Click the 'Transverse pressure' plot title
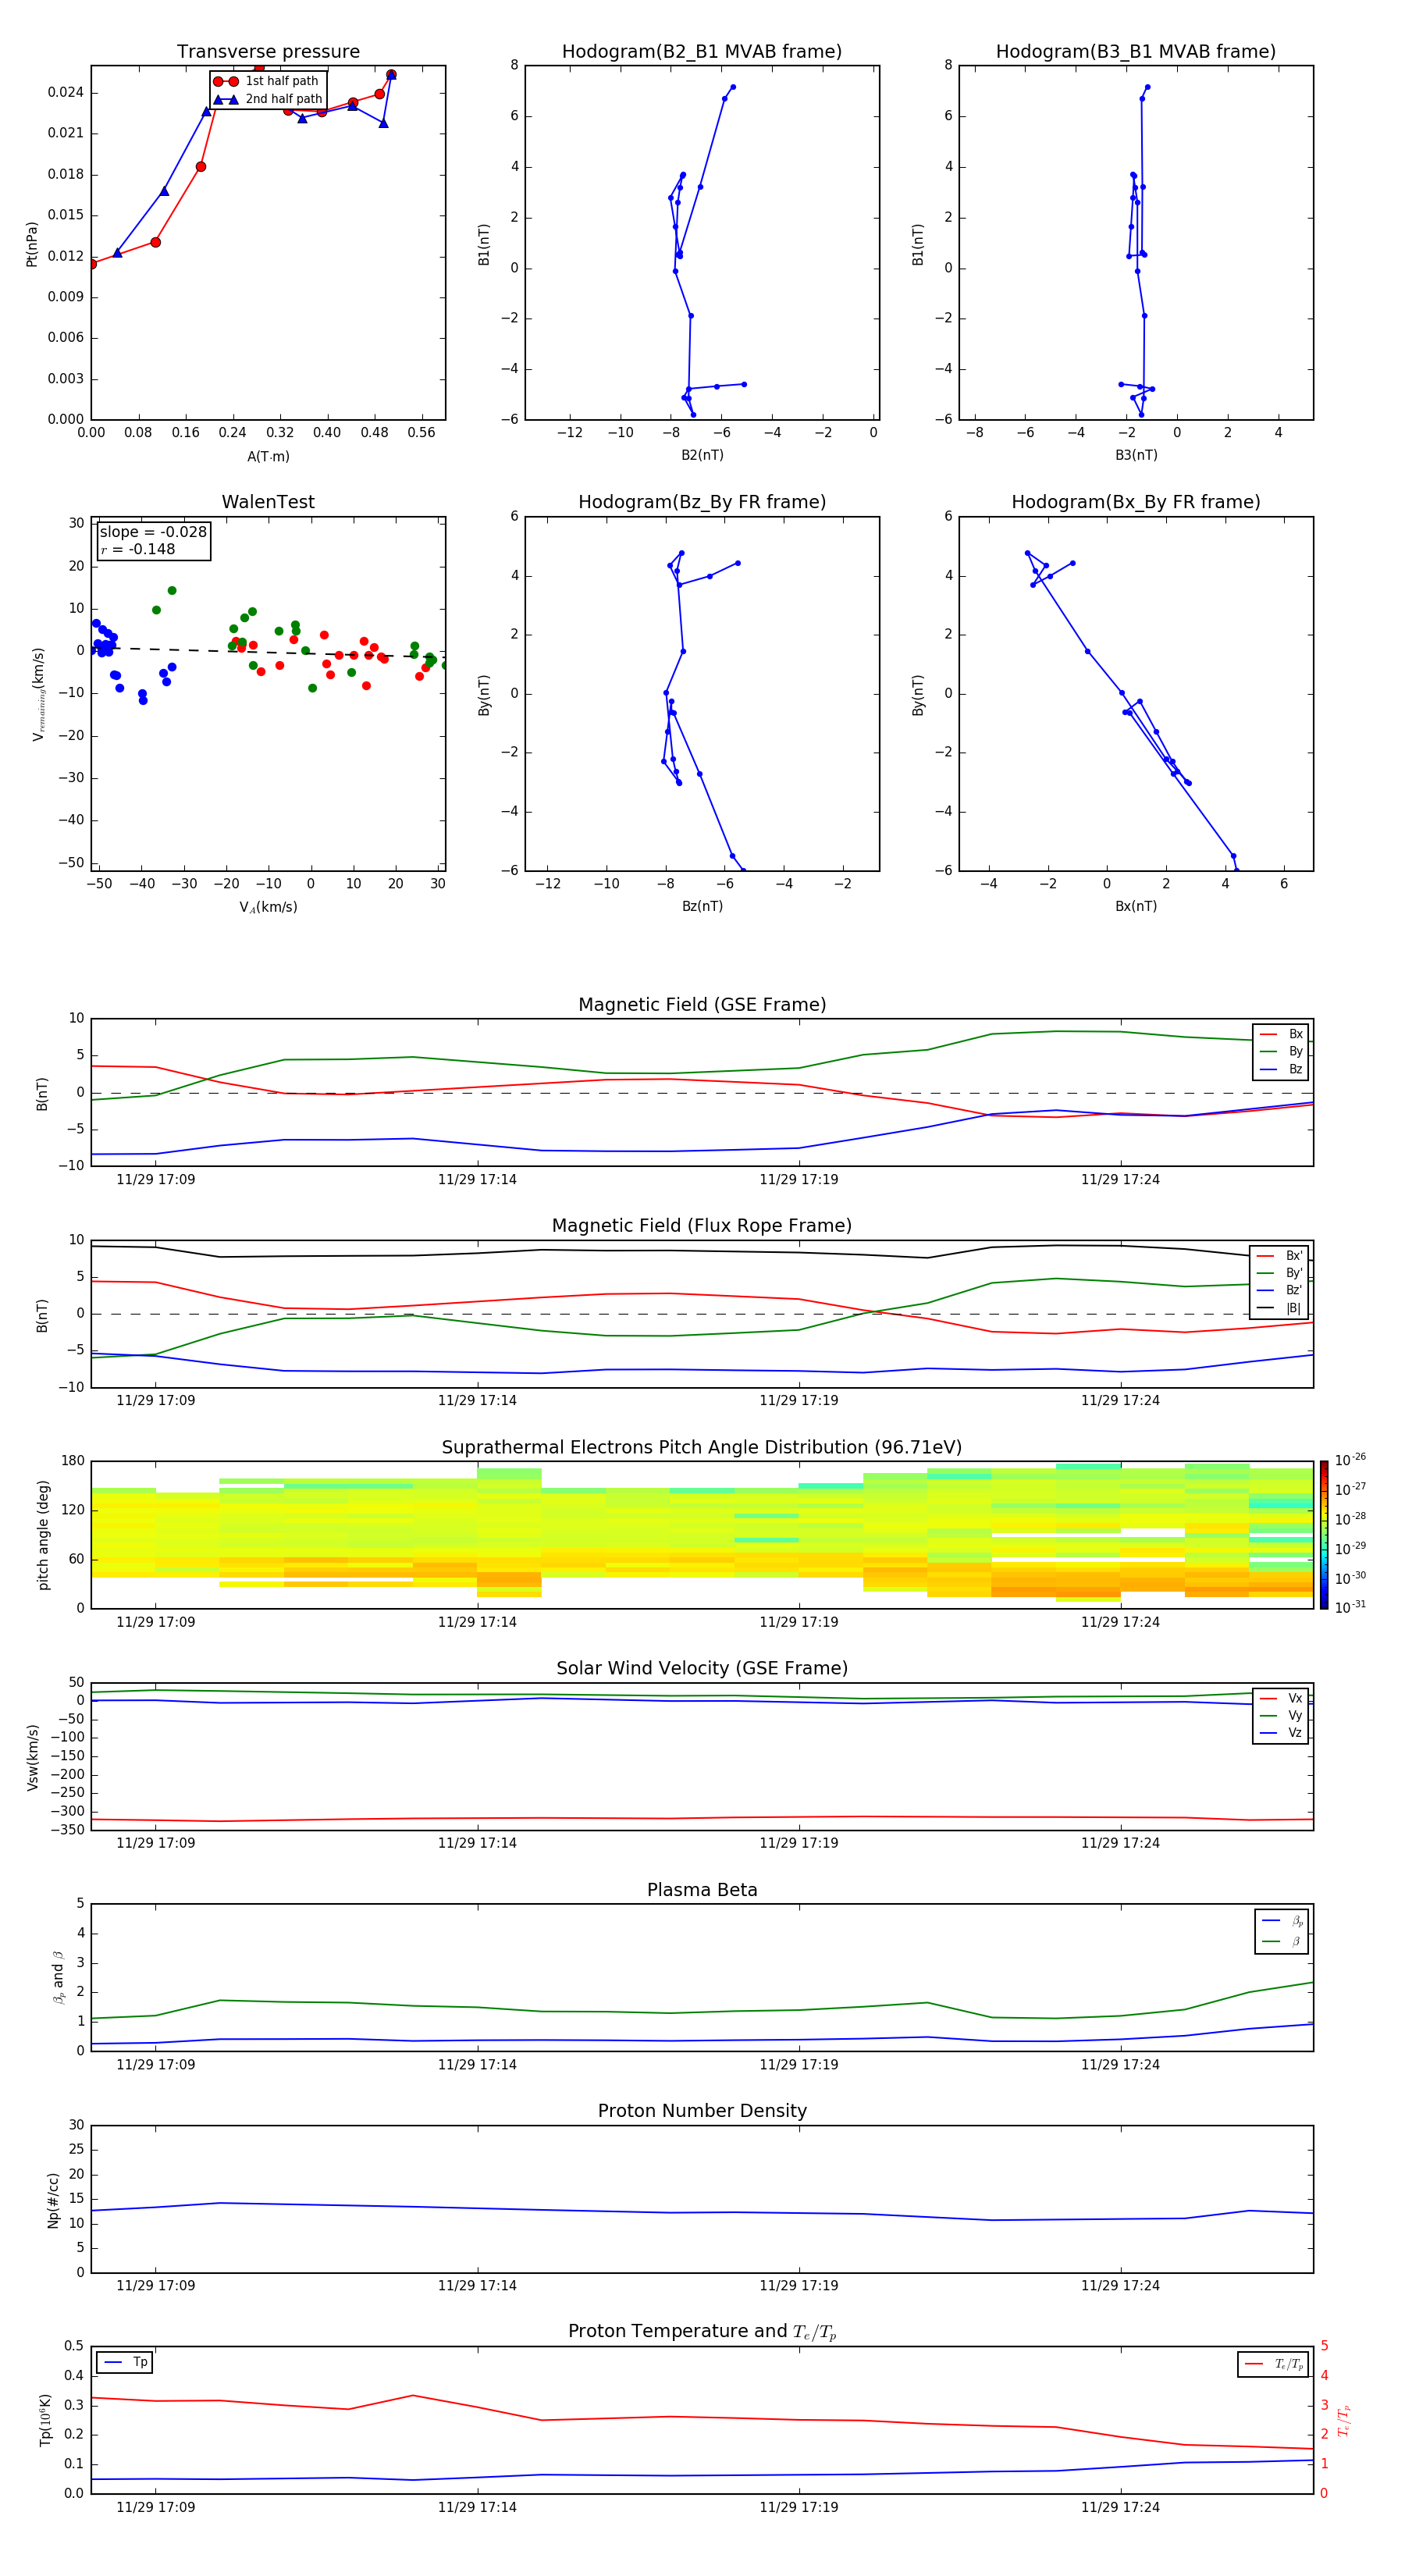1405x2576 pixels. [268, 52]
